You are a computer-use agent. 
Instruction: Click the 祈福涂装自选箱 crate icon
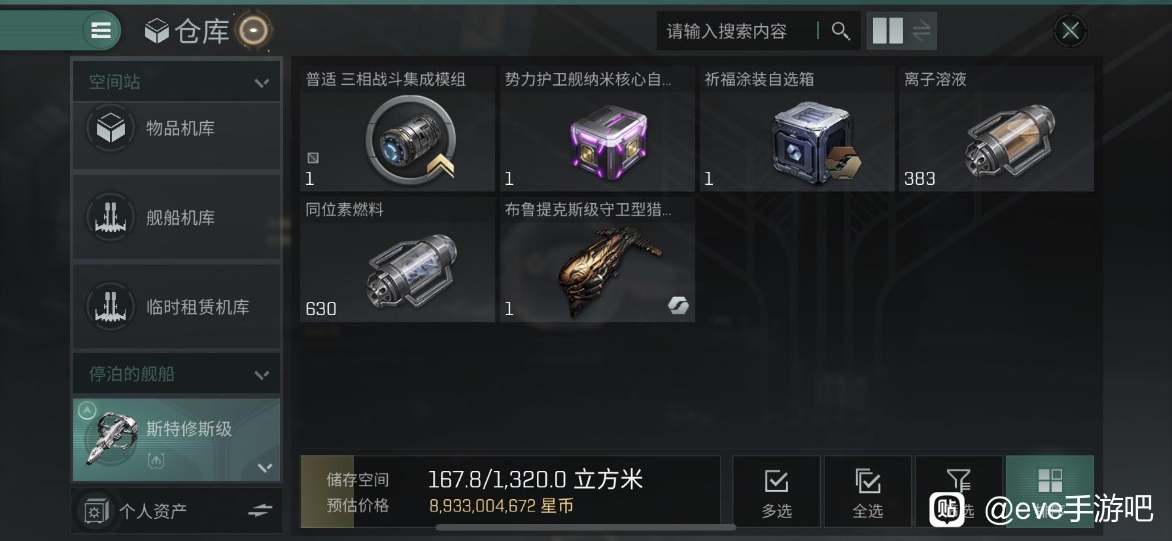pos(810,142)
